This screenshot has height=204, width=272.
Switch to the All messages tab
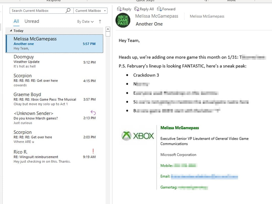click(x=16, y=21)
